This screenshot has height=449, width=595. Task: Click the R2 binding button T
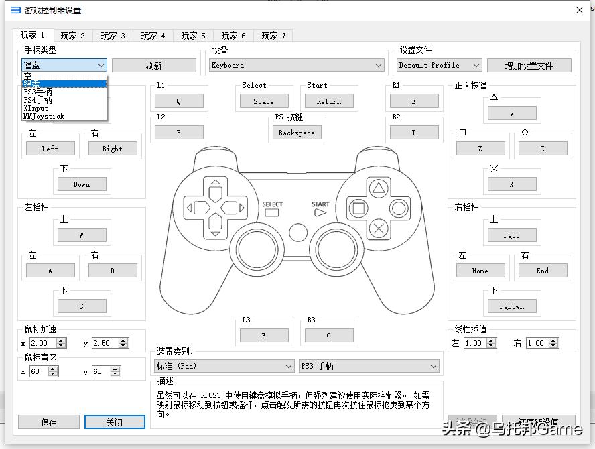[414, 133]
